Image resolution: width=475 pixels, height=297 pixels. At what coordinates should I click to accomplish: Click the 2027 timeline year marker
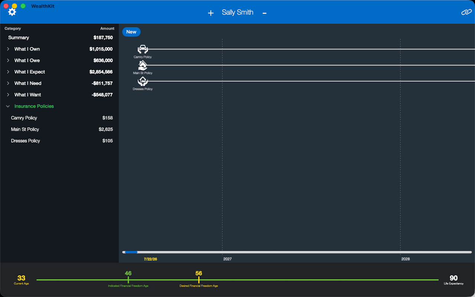[227, 259]
